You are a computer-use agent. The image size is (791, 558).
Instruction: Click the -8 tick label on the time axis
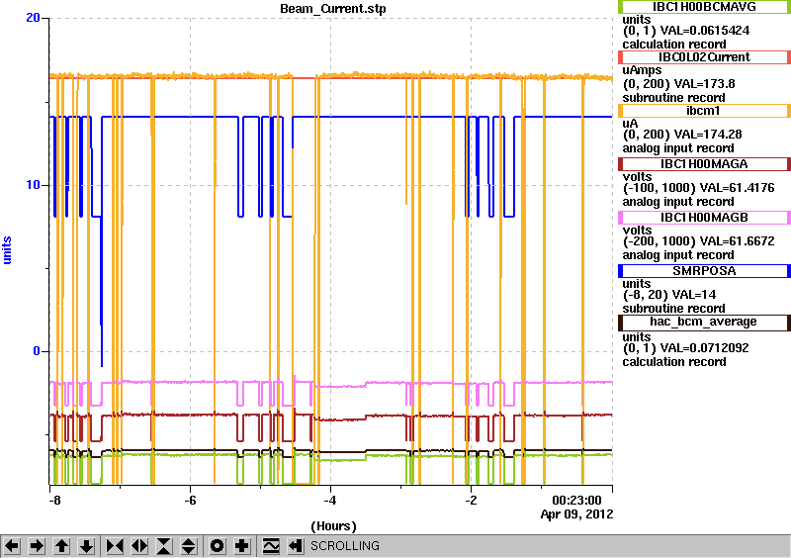pyautogui.click(x=54, y=501)
